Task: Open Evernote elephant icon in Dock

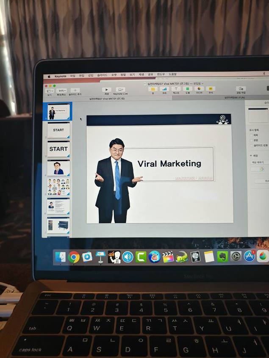Action: [x=222, y=256]
